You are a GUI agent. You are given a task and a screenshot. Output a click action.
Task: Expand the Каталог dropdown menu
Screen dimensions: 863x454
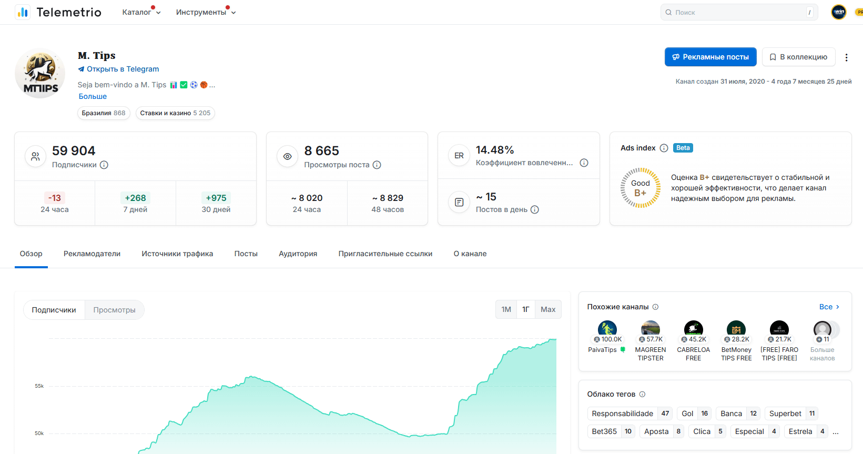click(x=141, y=12)
